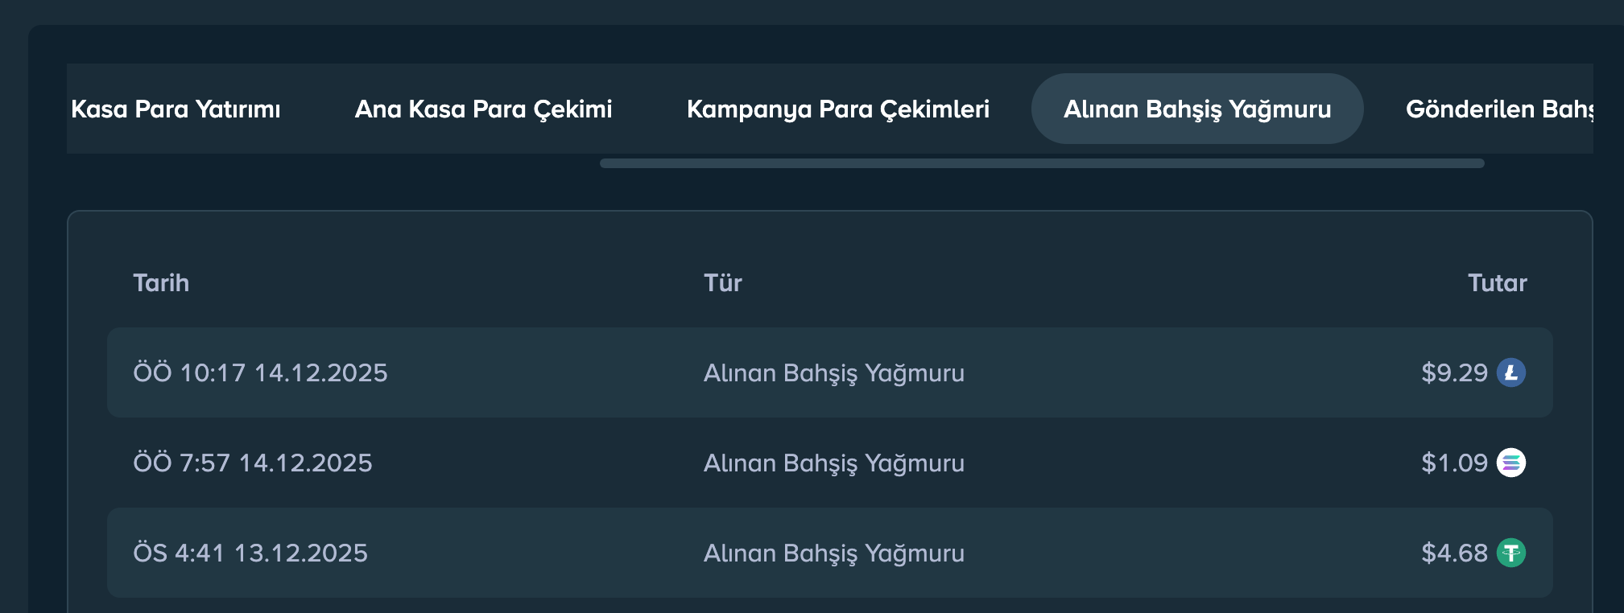Select the row dated ÖÖ 10:17 14.12.2025
The width and height of the screenshot is (1624, 613).
(x=830, y=372)
